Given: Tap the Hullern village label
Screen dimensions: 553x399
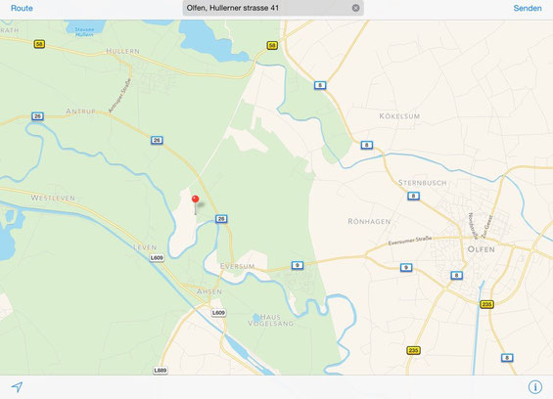Looking at the screenshot, I should 122,51.
